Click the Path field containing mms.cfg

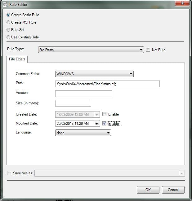(x=107, y=84)
